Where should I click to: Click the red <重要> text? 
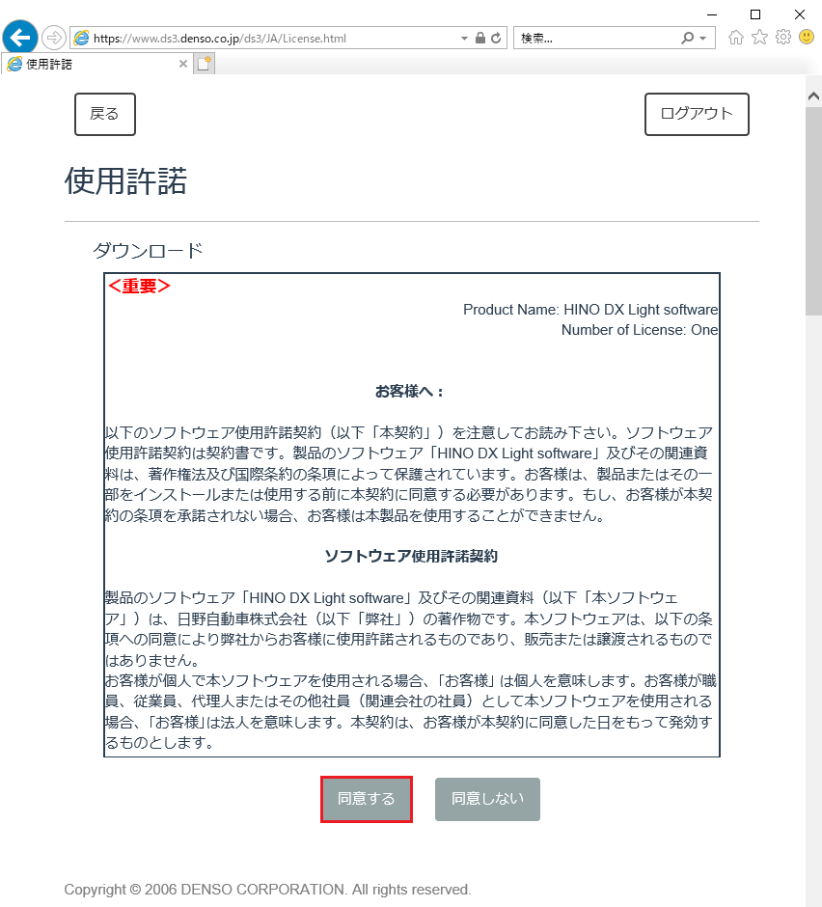[x=139, y=286]
